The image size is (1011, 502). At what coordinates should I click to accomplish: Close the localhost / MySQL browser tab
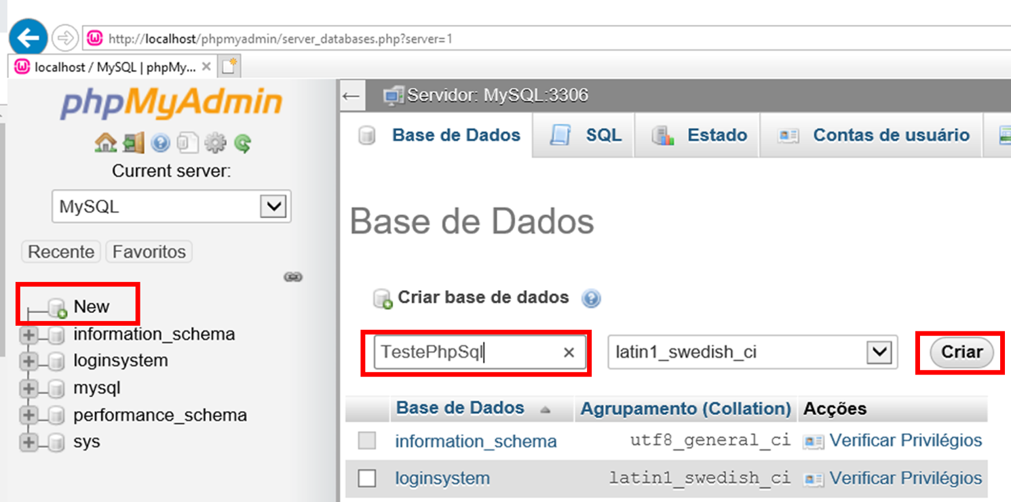(x=206, y=66)
